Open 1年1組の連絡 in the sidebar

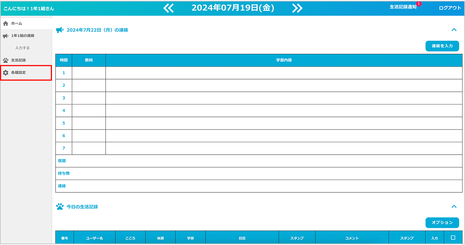(26, 36)
